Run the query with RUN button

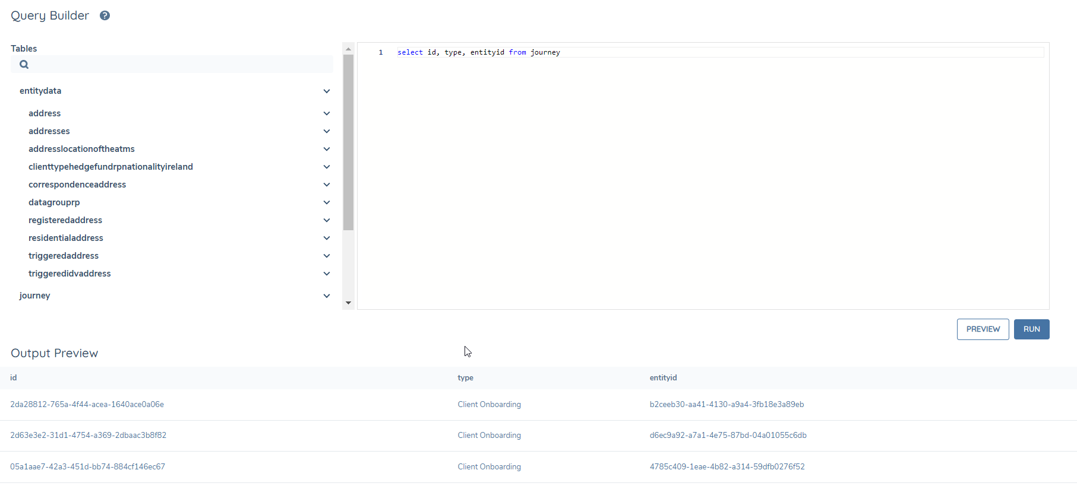click(1031, 329)
